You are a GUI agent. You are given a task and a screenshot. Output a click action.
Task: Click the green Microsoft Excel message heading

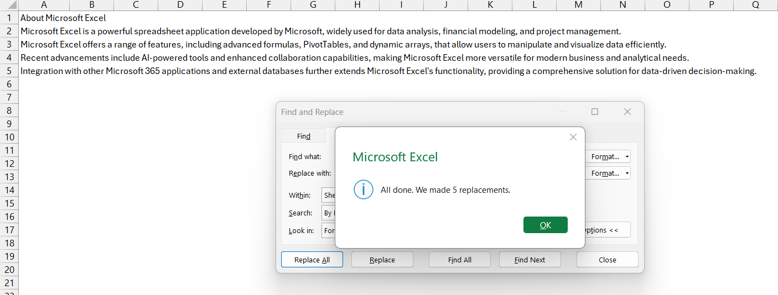[x=395, y=157]
